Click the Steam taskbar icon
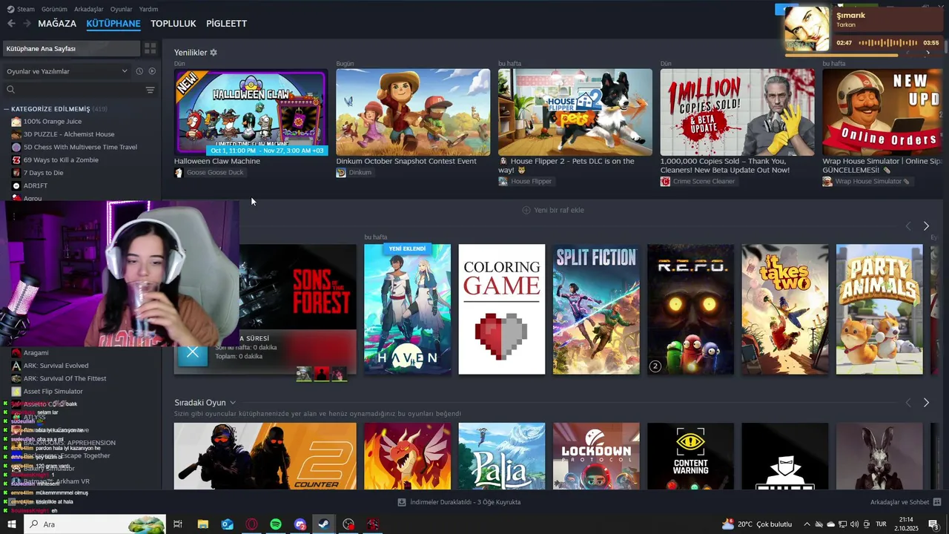The height and width of the screenshot is (534, 949). coord(324,524)
